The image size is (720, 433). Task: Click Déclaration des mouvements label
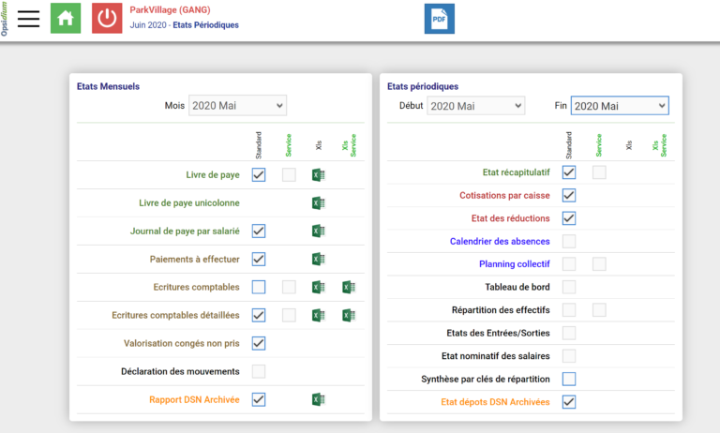(180, 371)
